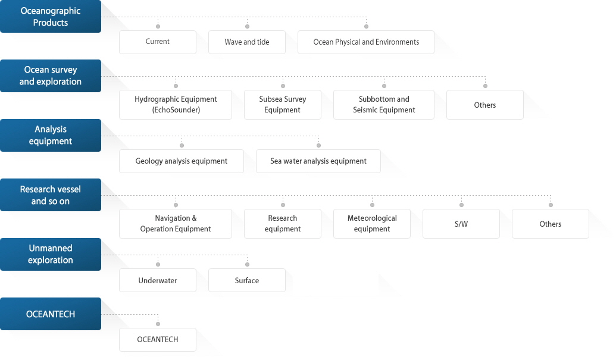Viewport: 616px width, 357px height.
Task: Select Geology analysis equipment
Action: click(182, 161)
